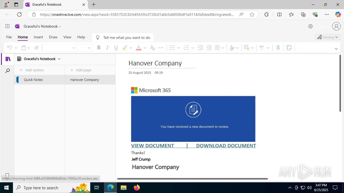Click the Tell me what you want search box

pyautogui.click(x=123, y=38)
